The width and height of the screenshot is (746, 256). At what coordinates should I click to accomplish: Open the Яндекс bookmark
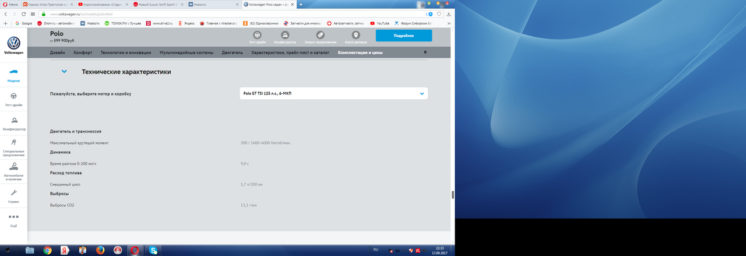click(x=187, y=23)
